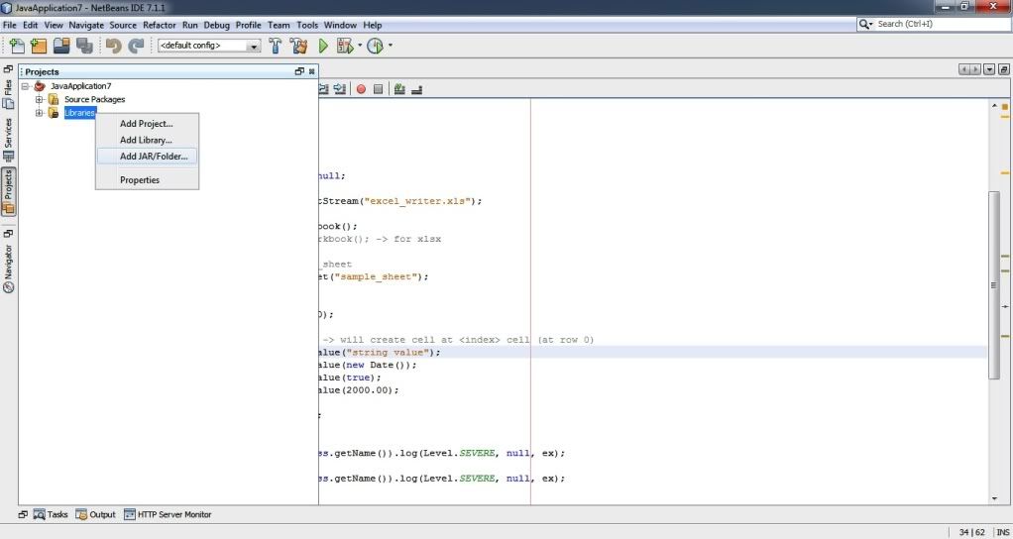Click the New File toolbar icon
Image resolution: width=1013 pixels, height=539 pixels.
pos(17,46)
